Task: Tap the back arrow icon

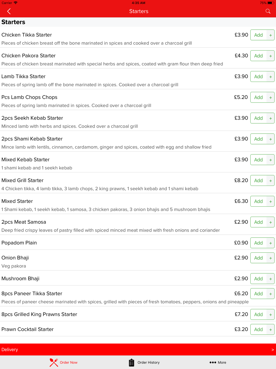Action: tap(9, 11)
